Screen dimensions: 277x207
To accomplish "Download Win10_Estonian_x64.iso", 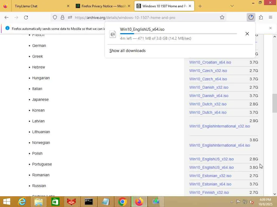I will (210, 184).
